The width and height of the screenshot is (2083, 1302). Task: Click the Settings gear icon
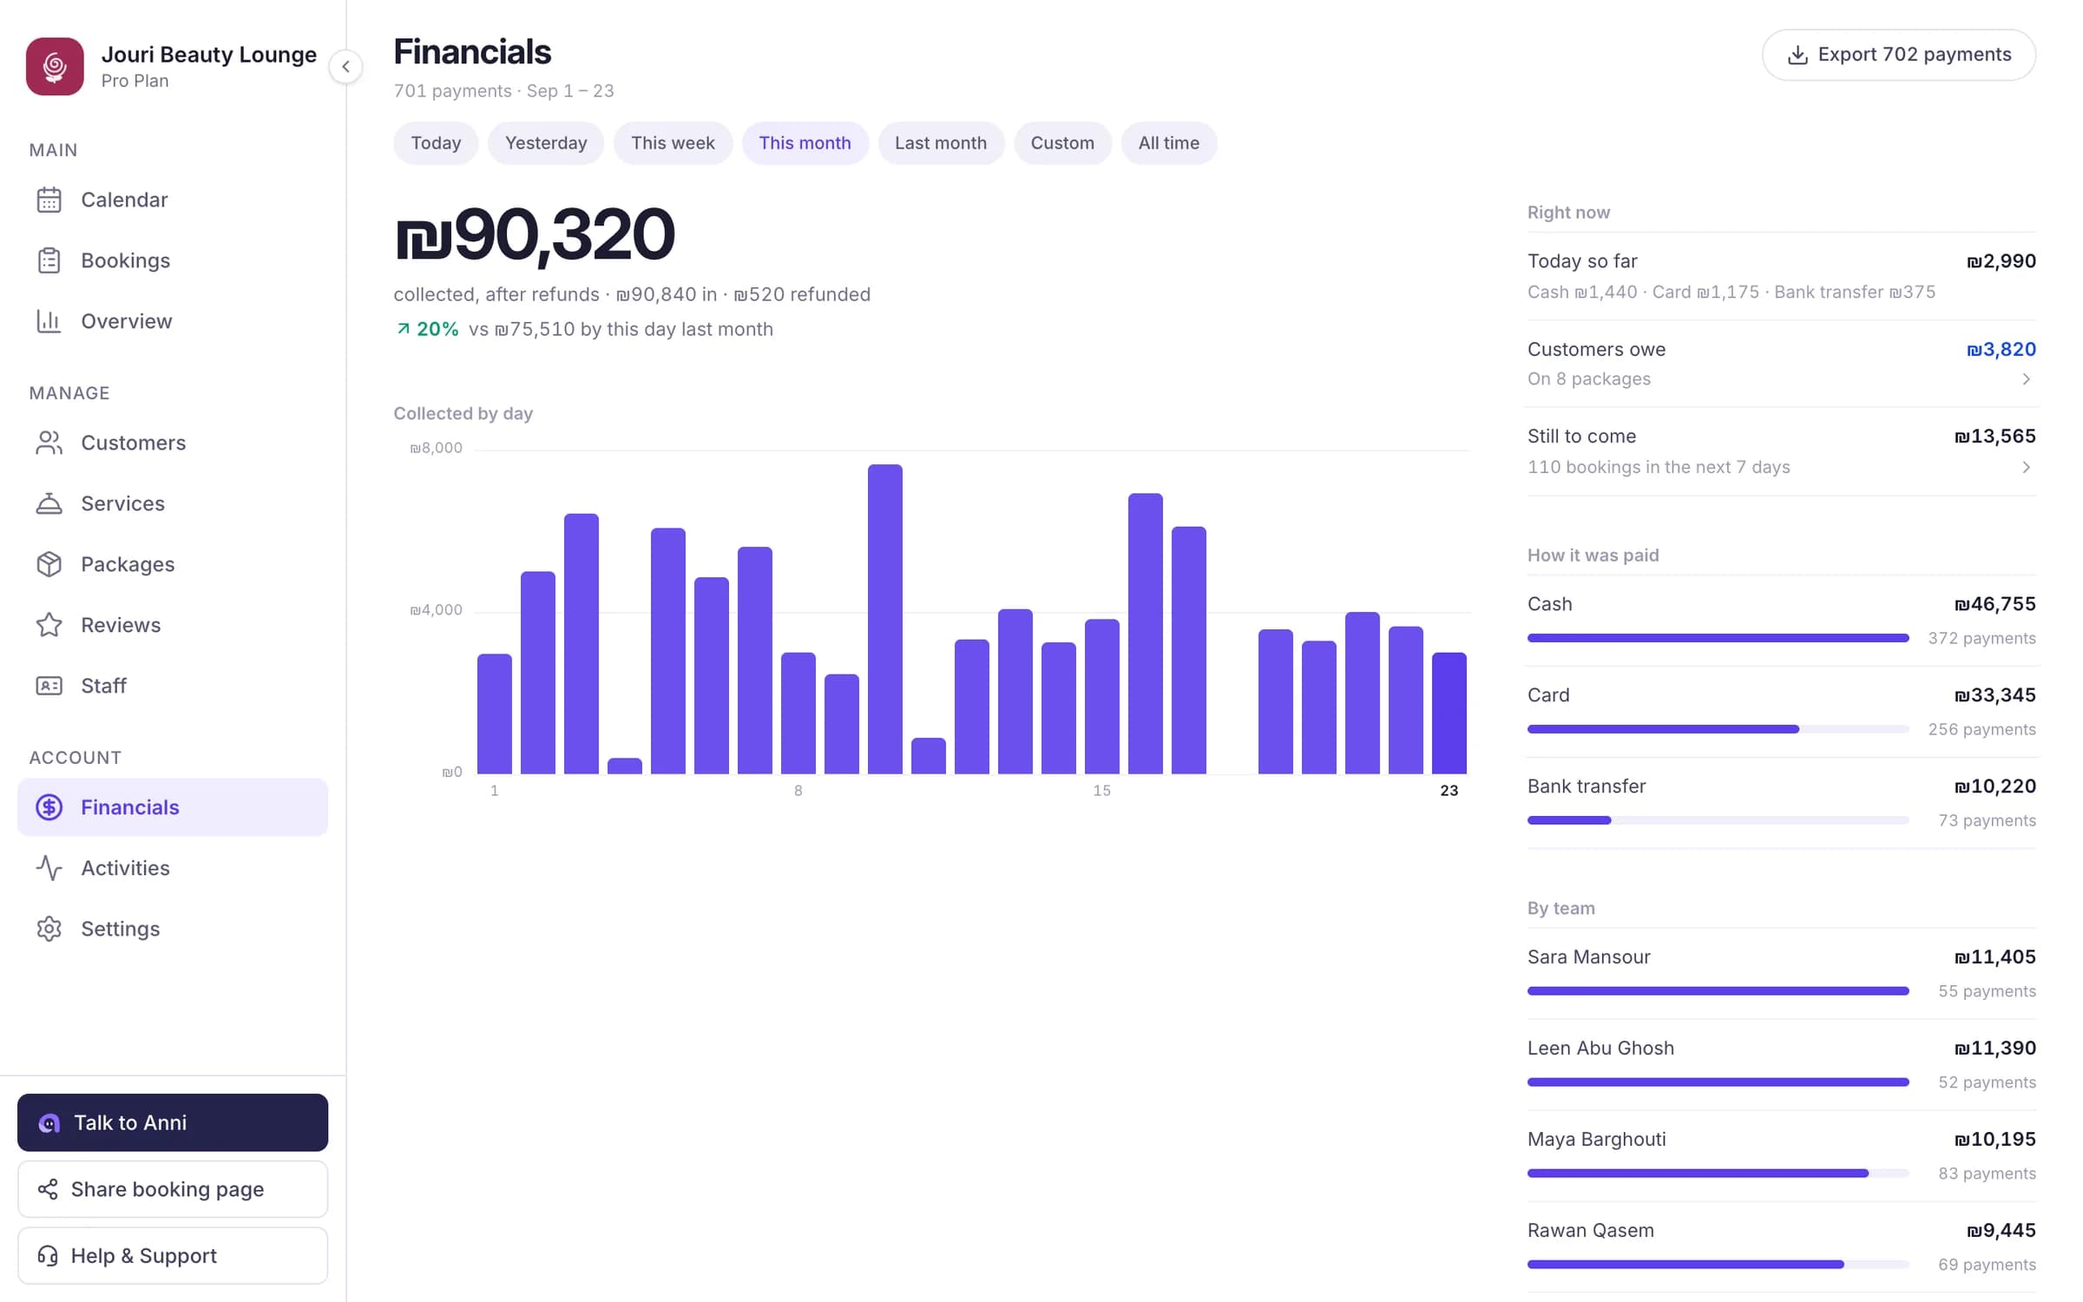(49, 929)
